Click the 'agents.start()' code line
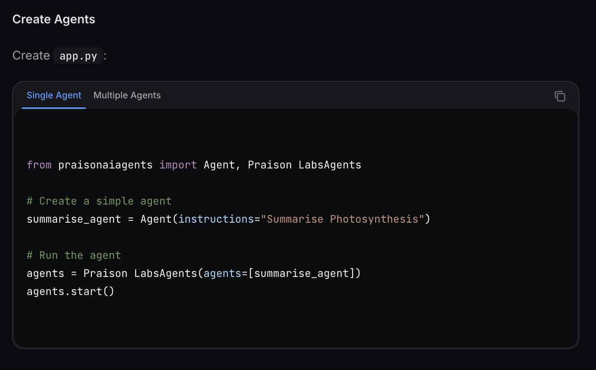Image resolution: width=596 pixels, height=370 pixels. (x=71, y=291)
